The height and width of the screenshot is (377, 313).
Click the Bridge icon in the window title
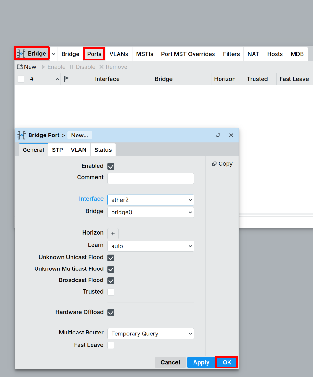[x=21, y=53]
